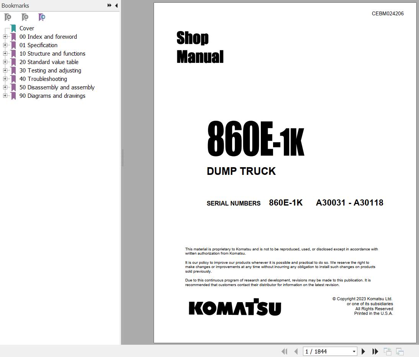The height and width of the screenshot is (357, 419).
Task: Go to first page button
Action: pyautogui.click(x=284, y=351)
